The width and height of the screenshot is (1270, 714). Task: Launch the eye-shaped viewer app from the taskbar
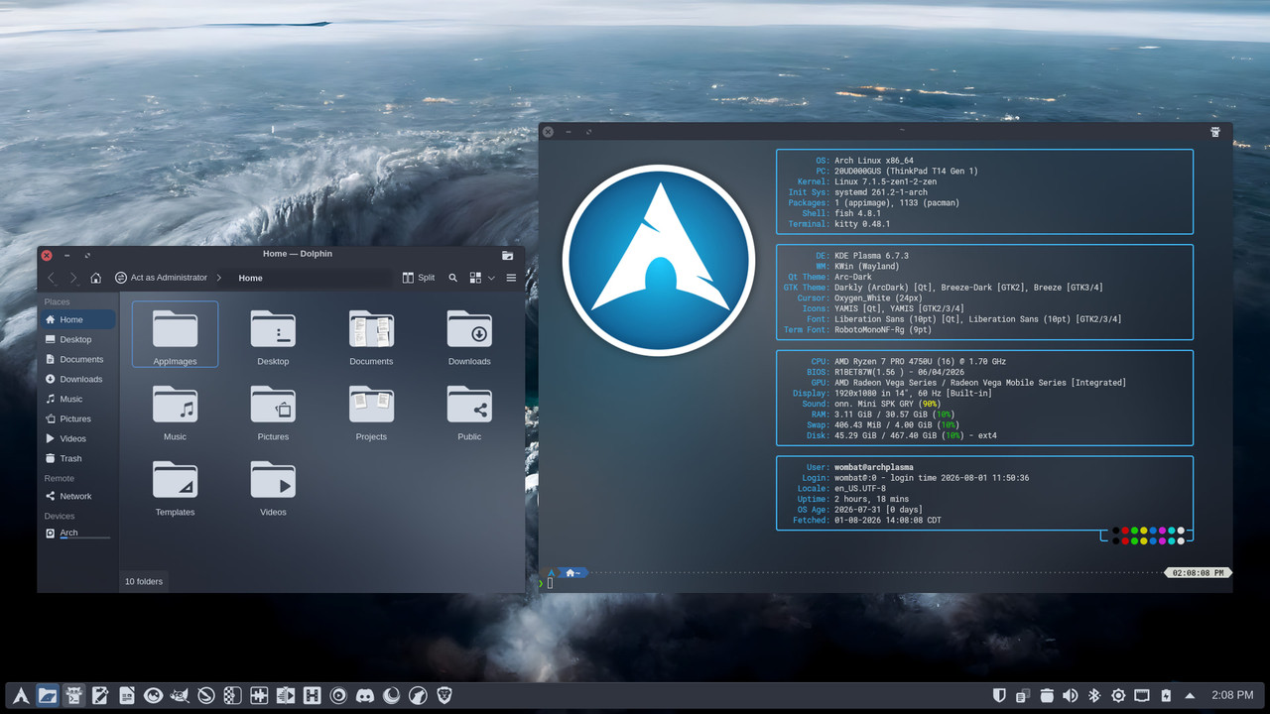coord(153,696)
